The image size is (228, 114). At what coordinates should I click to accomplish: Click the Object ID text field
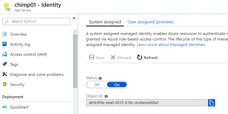[146, 103]
